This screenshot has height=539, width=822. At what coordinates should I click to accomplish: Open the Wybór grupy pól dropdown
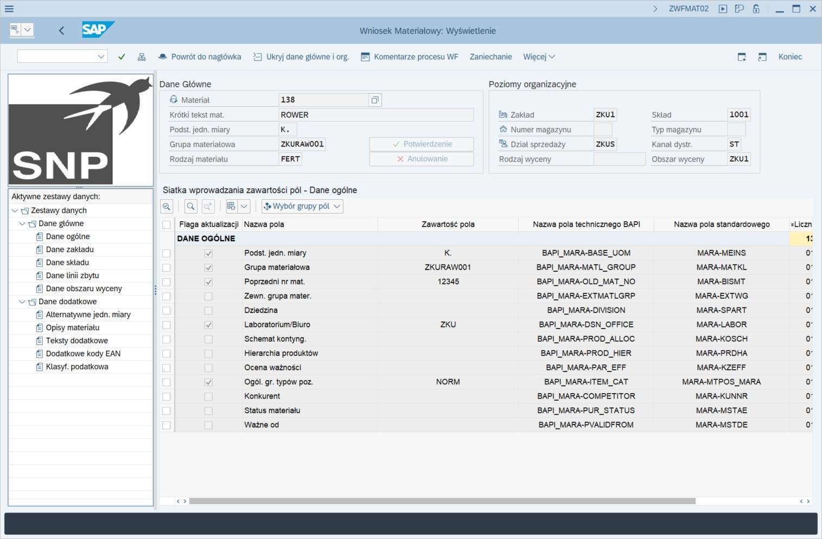[302, 206]
